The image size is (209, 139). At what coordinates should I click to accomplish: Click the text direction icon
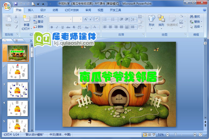click(140, 16)
